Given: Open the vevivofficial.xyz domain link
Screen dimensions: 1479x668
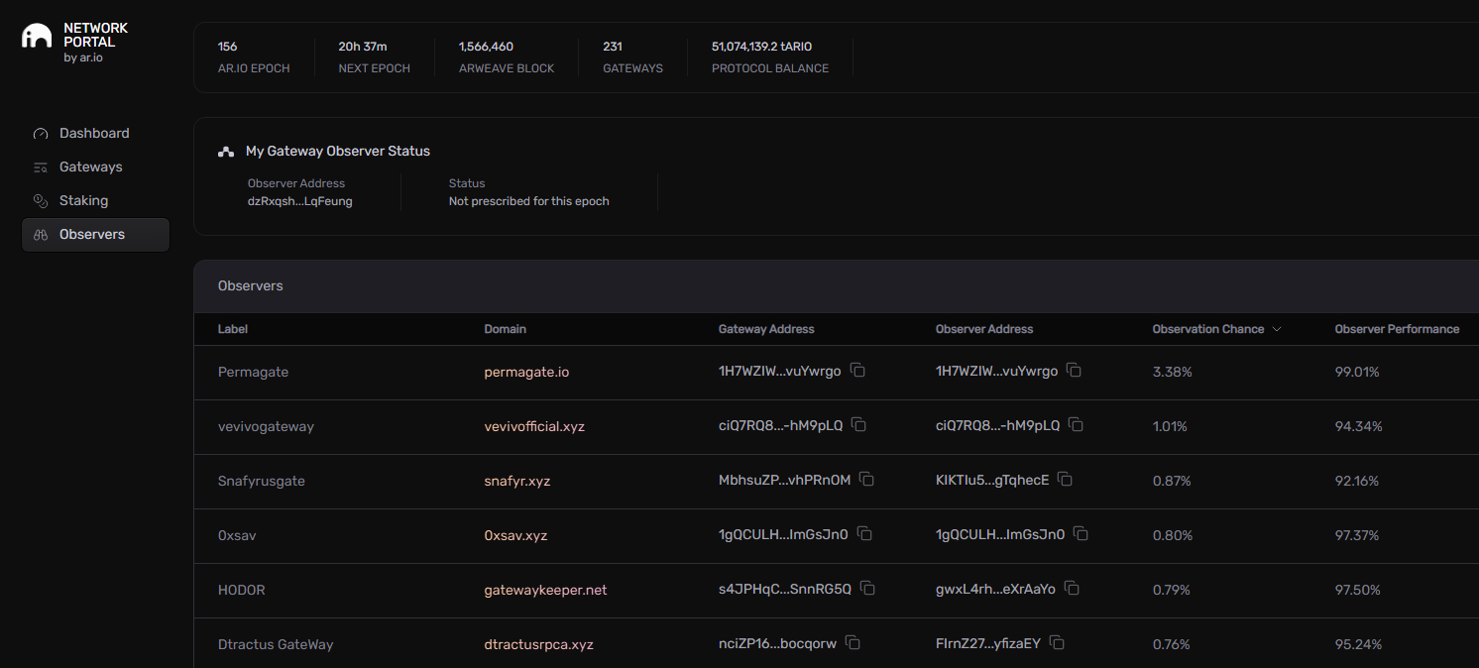Looking at the screenshot, I should point(534,426).
